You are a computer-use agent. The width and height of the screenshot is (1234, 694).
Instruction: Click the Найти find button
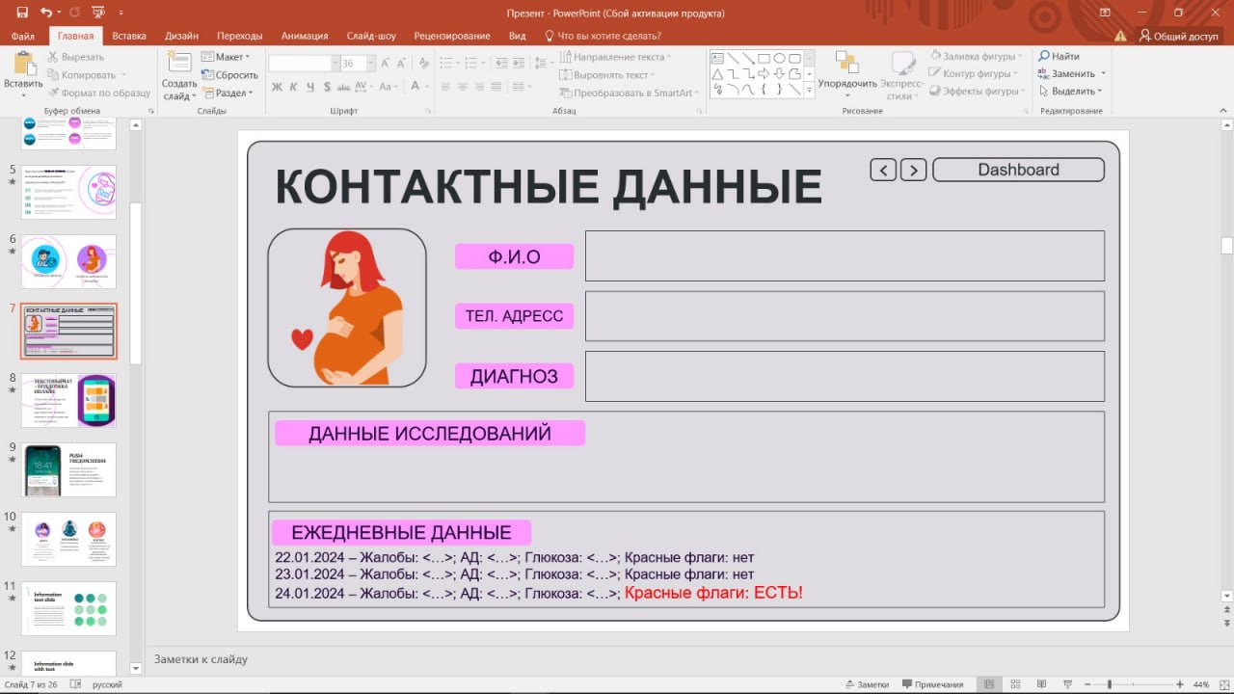1059,57
